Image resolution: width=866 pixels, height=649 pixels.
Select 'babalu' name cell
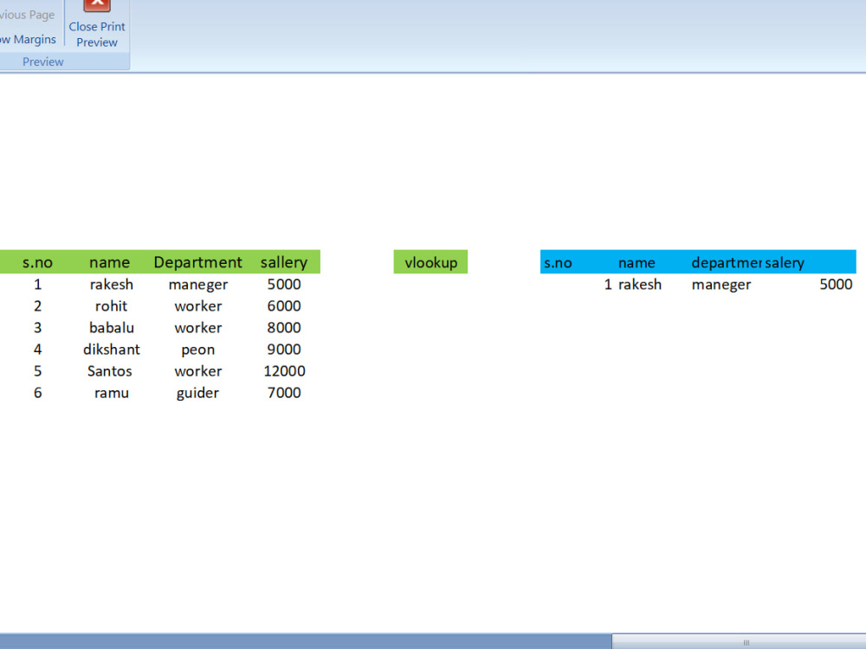point(111,328)
